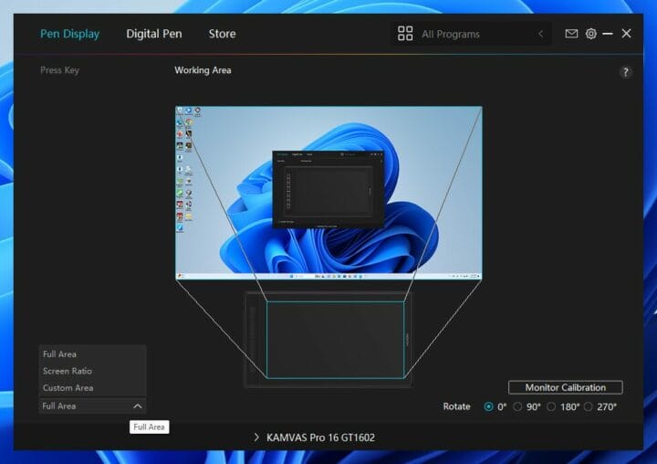Set rotation to 270°
657x464 pixels.
point(589,406)
